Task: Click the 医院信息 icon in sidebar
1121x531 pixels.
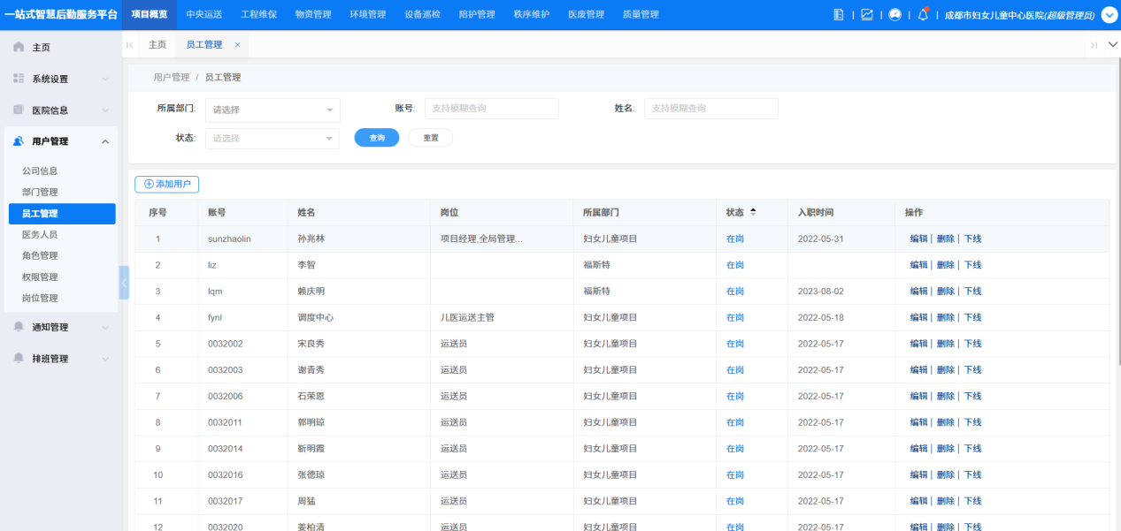Action: [x=19, y=110]
